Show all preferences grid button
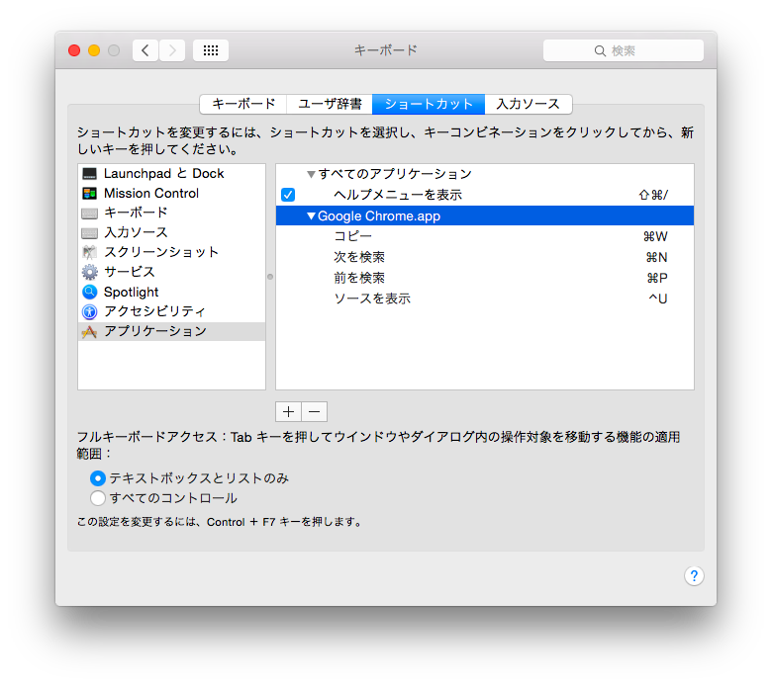 click(x=211, y=50)
